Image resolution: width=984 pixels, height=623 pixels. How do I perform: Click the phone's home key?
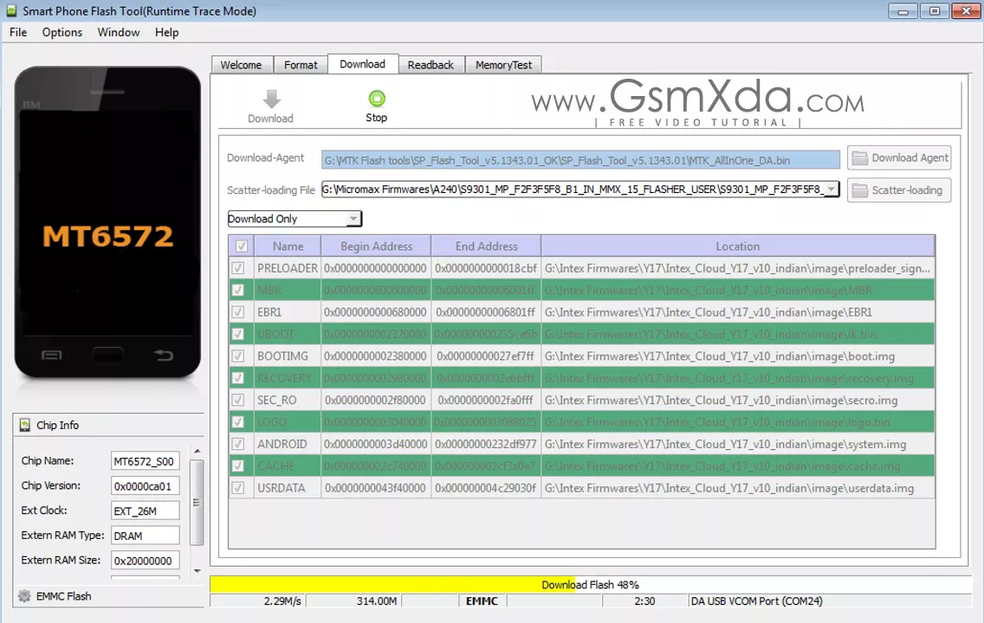click(x=108, y=356)
